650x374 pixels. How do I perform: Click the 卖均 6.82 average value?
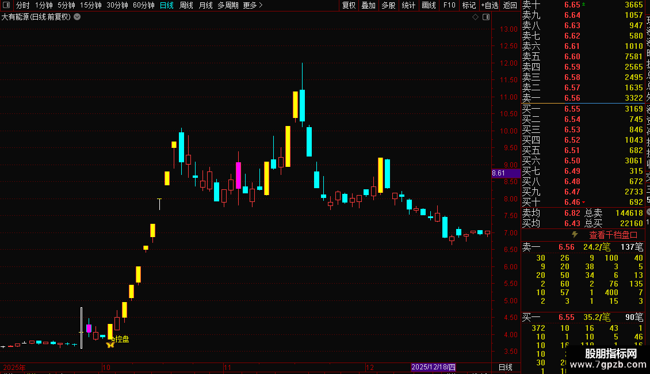click(x=572, y=213)
